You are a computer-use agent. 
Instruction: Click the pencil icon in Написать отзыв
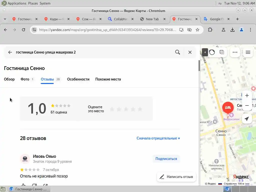coord(162,177)
